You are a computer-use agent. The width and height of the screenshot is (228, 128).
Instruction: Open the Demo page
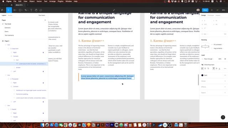(x=6, y=32)
